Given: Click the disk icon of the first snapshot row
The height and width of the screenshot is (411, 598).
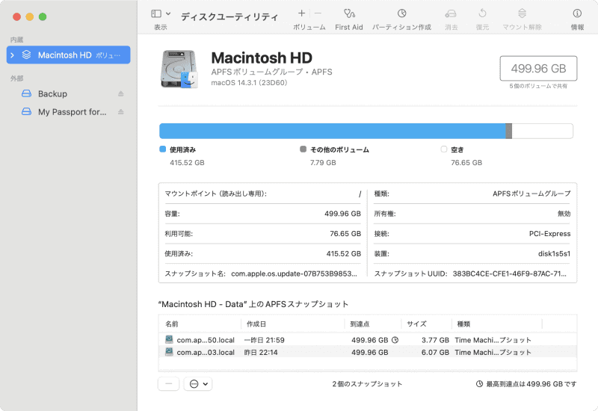Looking at the screenshot, I should (x=170, y=339).
